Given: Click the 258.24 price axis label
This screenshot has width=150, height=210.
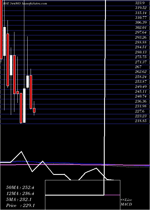Looking at the screenshot, I should click(x=141, y=76).
